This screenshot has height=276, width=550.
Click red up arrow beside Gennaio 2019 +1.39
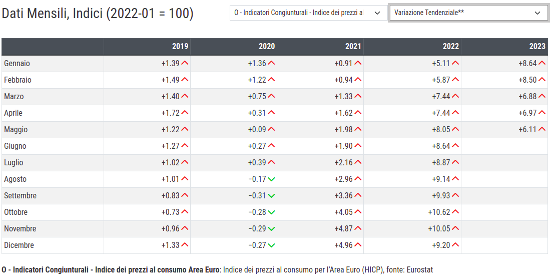(185, 64)
